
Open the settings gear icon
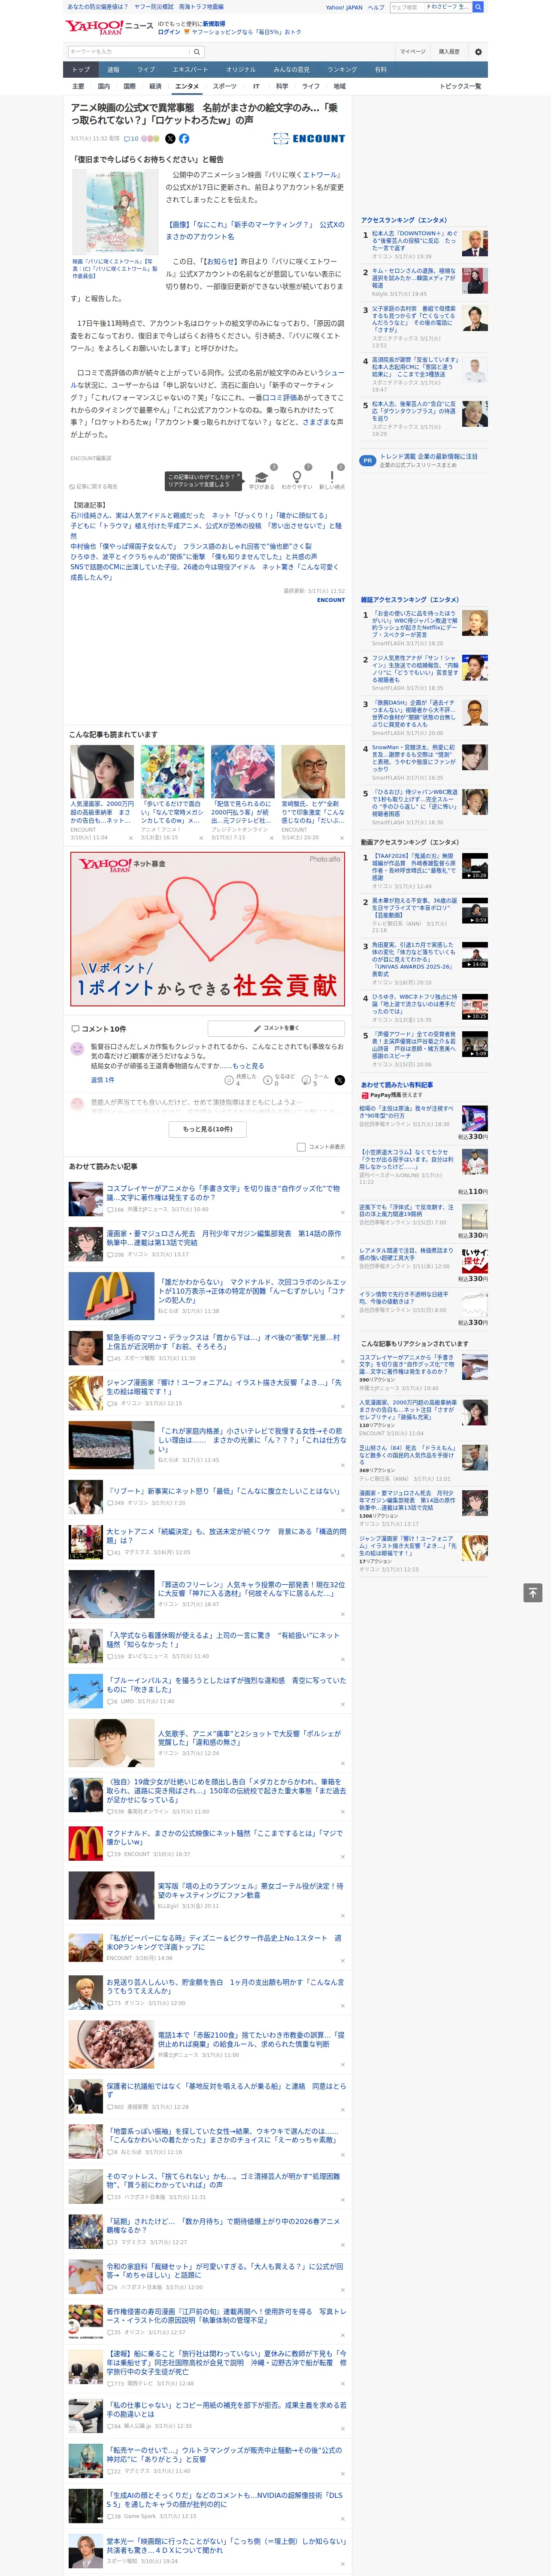(x=478, y=52)
